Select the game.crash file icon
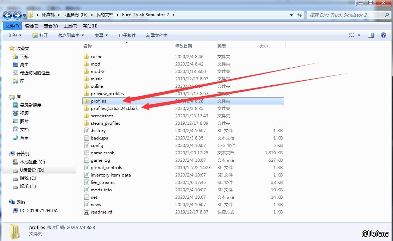This screenshot has width=393, height=241. [87, 153]
